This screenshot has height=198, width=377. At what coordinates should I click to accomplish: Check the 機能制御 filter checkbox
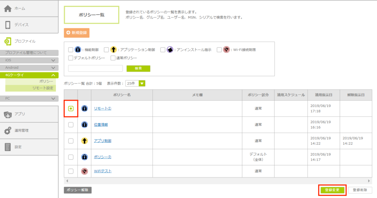[71, 50]
